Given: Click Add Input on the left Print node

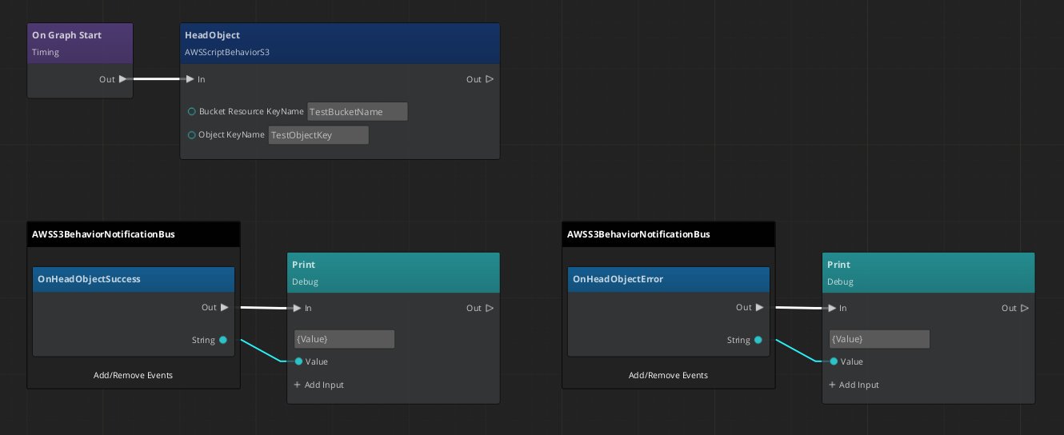Looking at the screenshot, I should pyautogui.click(x=318, y=385).
